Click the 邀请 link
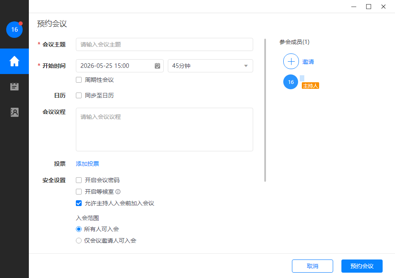Screen dimensions: 395x278 tap(308, 62)
